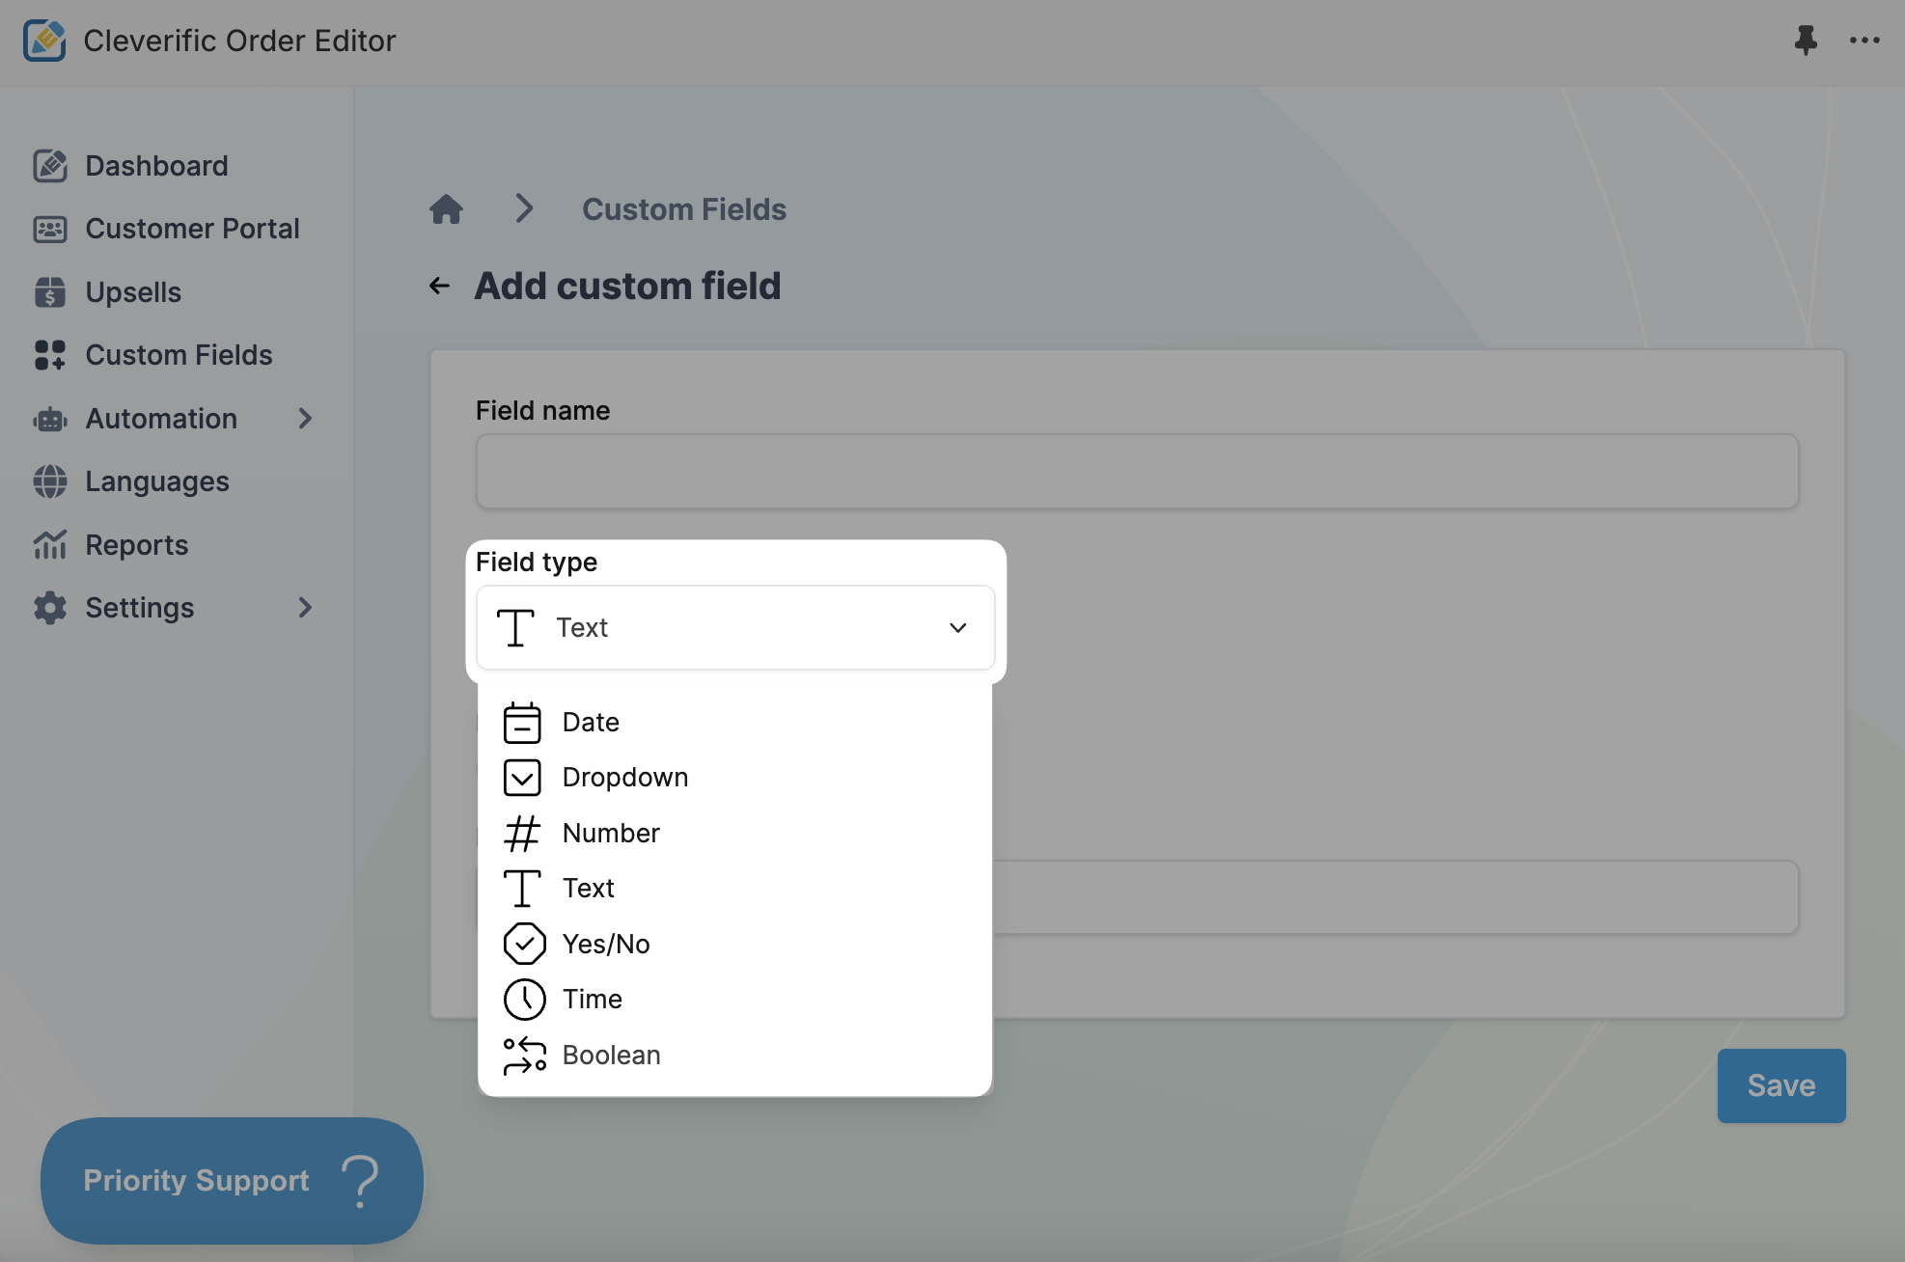Screen dimensions: 1905x1262
Task: Click the Save button
Action: pos(1781,1085)
